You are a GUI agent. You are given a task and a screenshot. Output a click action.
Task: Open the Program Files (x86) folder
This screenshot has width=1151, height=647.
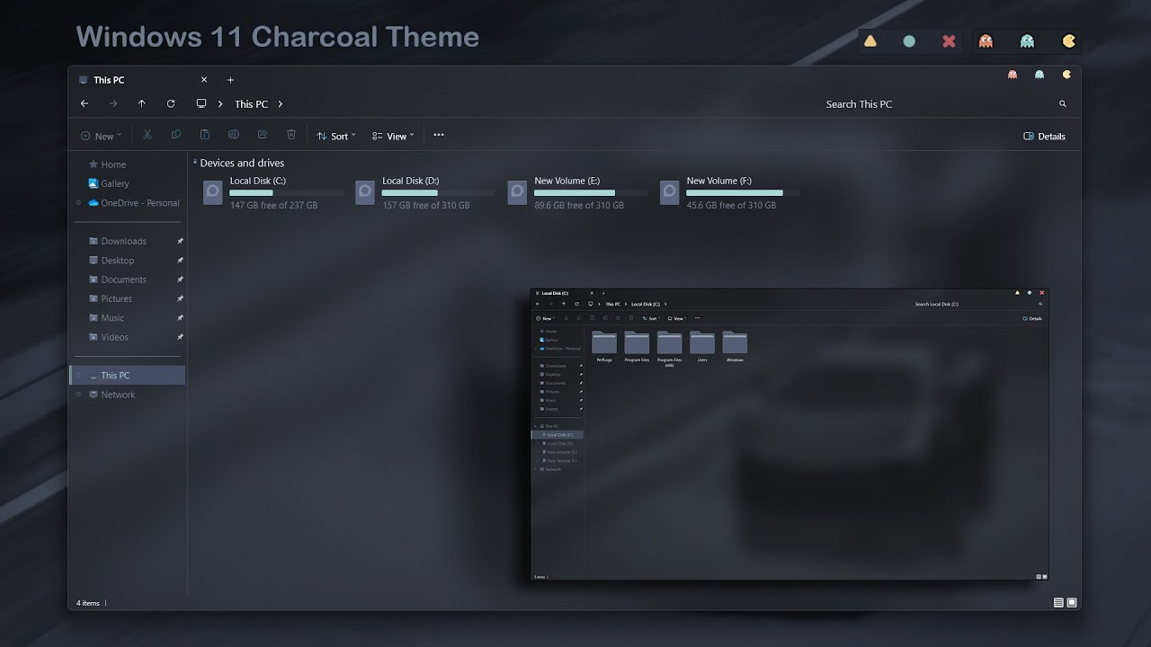point(669,350)
